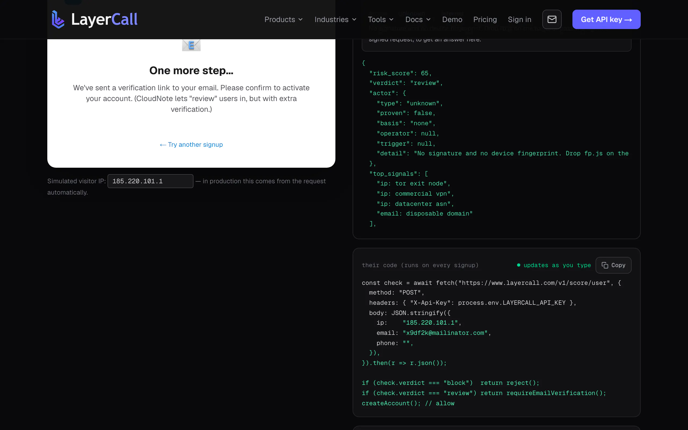This screenshot has height=430, width=688.
Task: Click the ip "185.220.101.1" code value
Action: [430, 323]
